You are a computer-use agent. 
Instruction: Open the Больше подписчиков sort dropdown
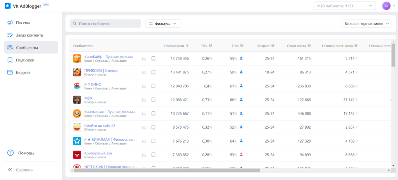click(x=367, y=24)
